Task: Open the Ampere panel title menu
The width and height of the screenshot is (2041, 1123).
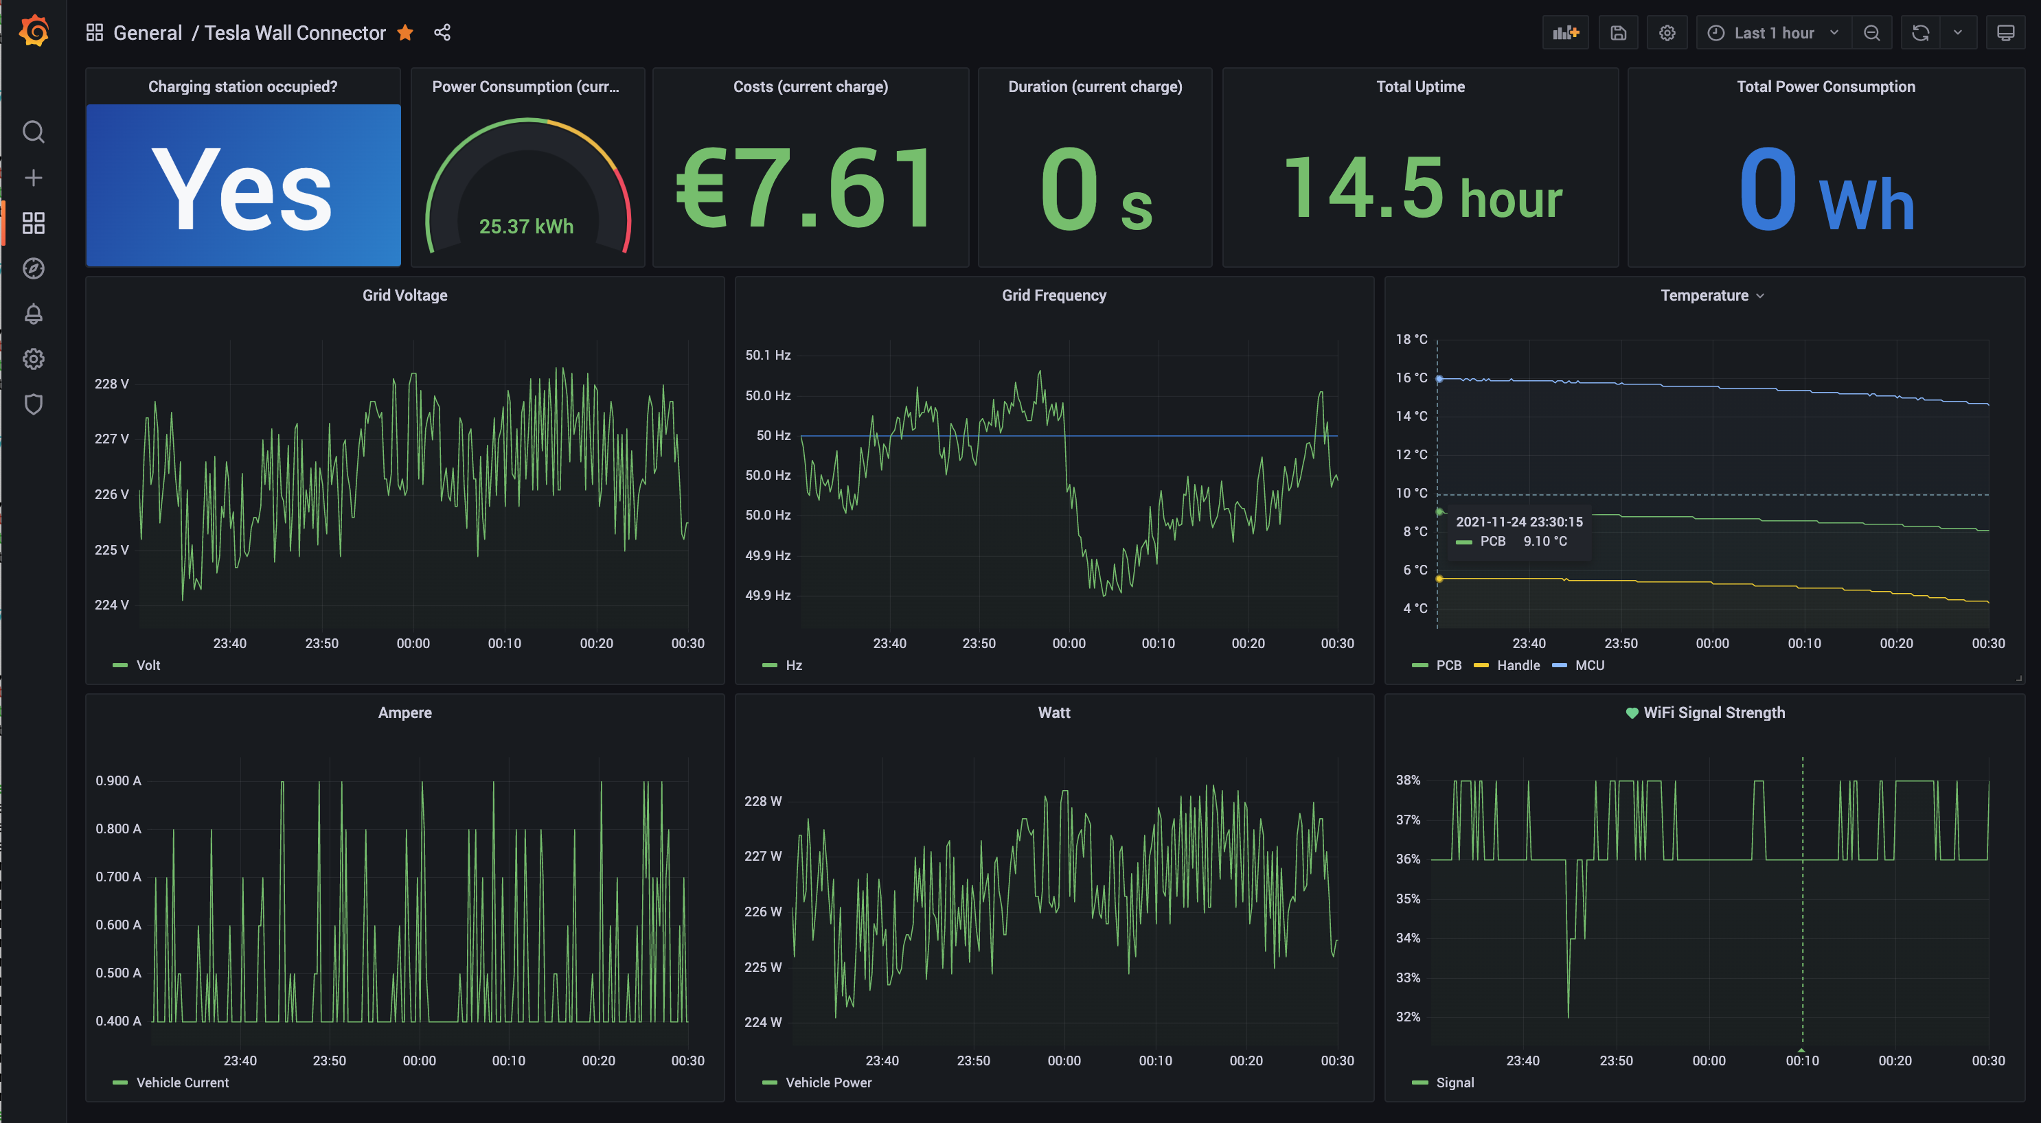Action: [405, 713]
